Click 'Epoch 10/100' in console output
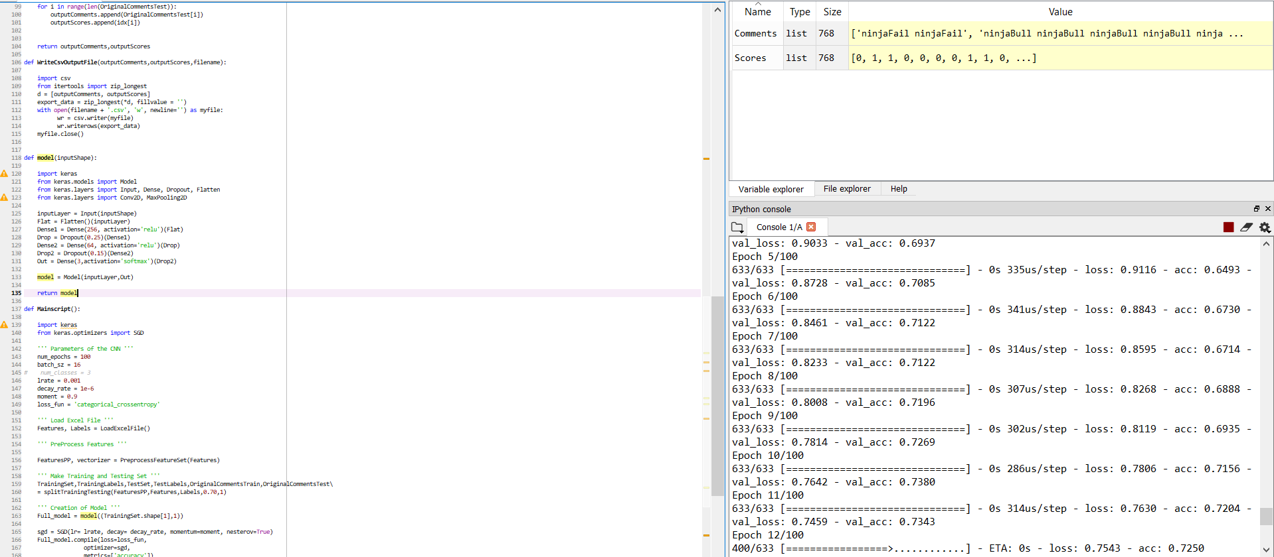 (x=768, y=456)
